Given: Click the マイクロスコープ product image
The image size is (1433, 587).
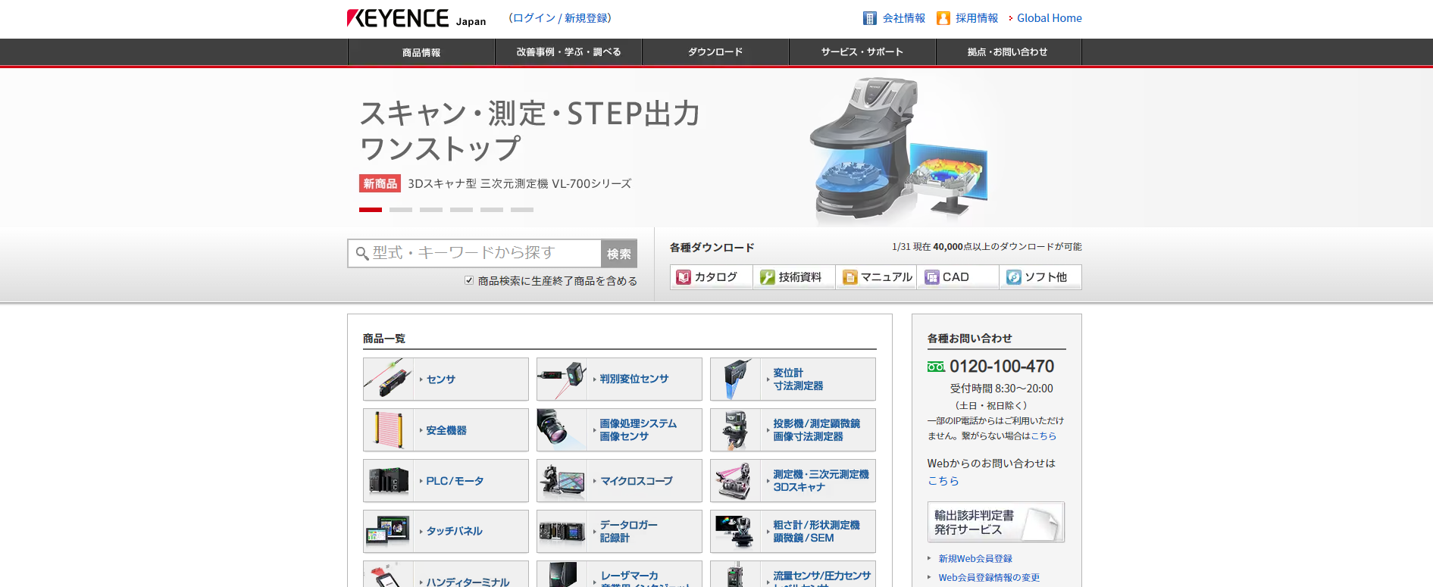Looking at the screenshot, I should tap(562, 480).
